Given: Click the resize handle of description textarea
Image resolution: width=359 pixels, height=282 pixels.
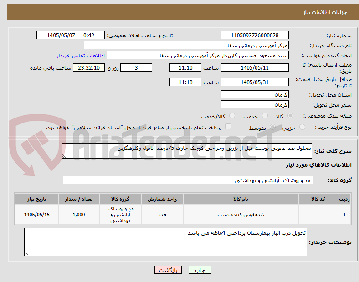Looking at the screenshot, I should pyautogui.click(x=64, y=156).
